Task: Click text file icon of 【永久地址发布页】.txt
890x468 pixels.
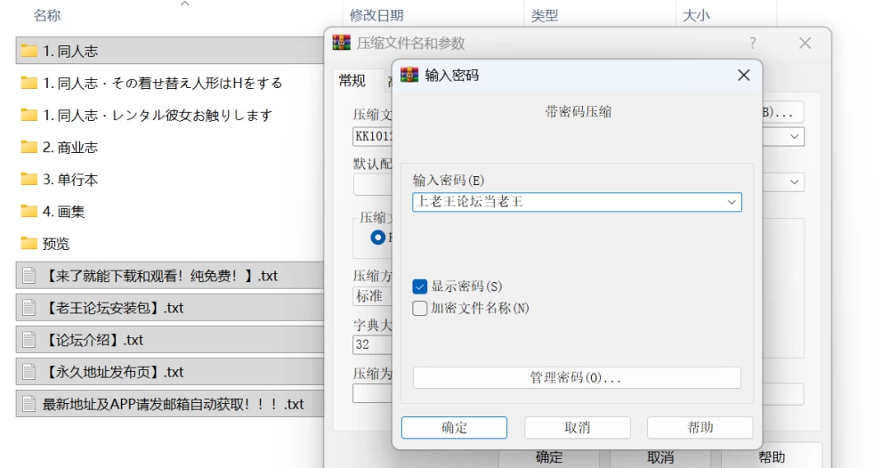Action: pyautogui.click(x=28, y=372)
